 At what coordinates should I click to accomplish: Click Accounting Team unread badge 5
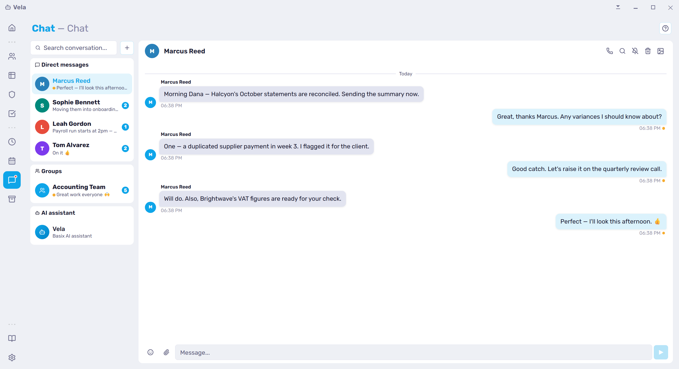(x=125, y=190)
